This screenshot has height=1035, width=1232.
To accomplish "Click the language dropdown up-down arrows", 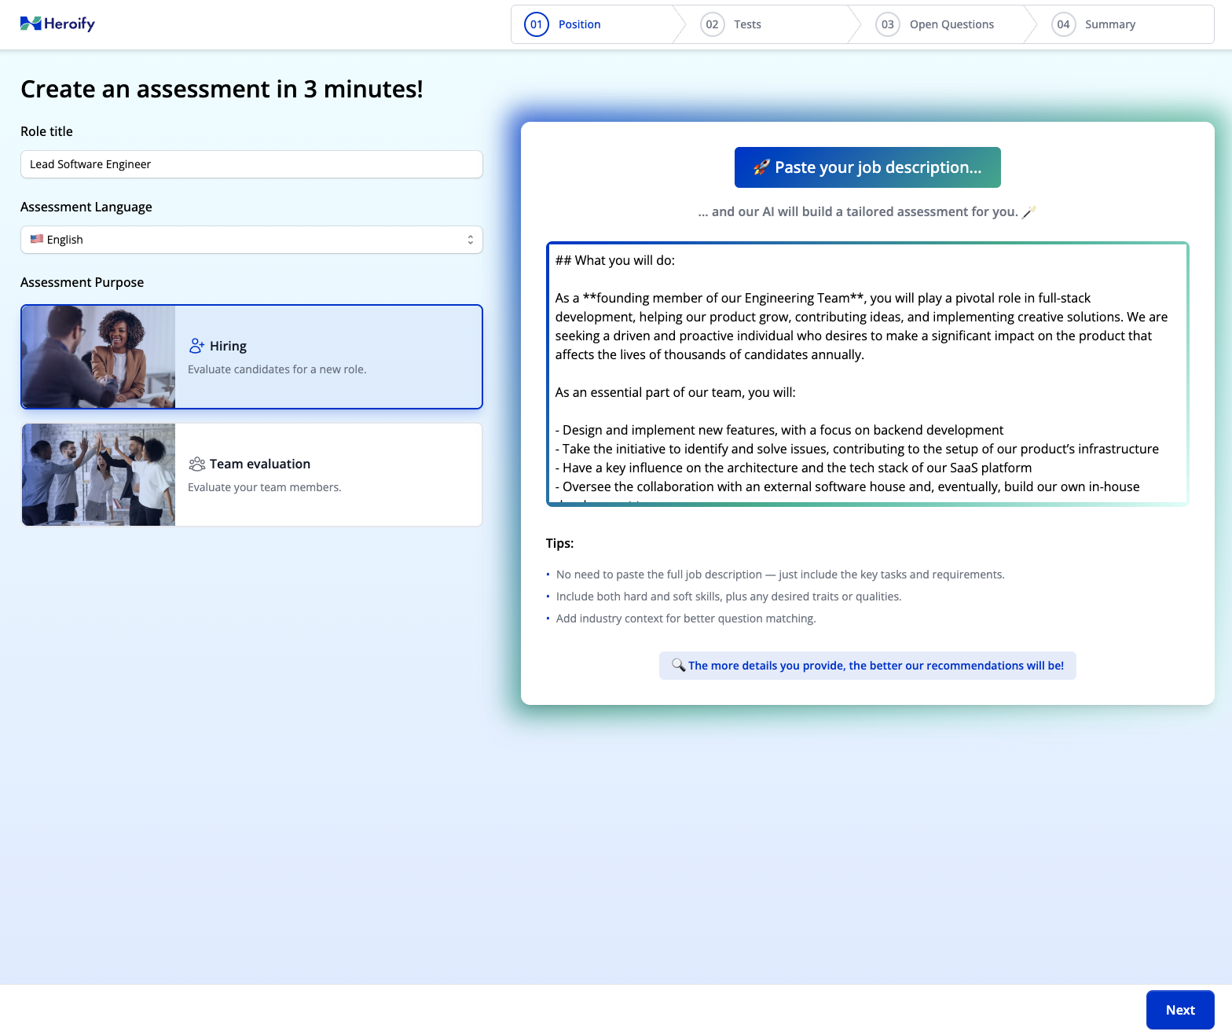I will coord(470,240).
